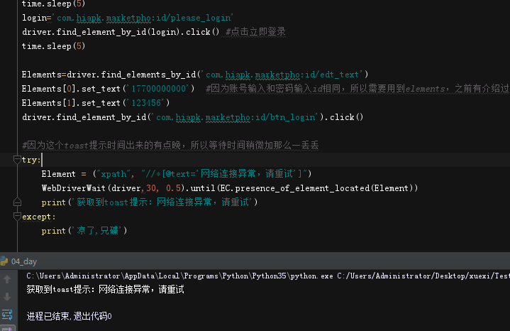Click the 'edt_text' id string
The image size is (510, 331).
click(282, 75)
